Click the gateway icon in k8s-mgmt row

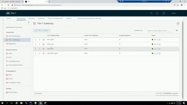[x=44, y=40]
